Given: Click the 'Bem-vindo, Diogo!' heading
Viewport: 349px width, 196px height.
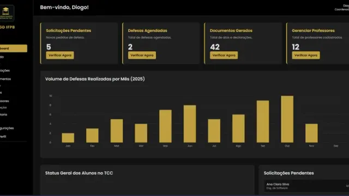Looking at the screenshot, I should 64,7.
